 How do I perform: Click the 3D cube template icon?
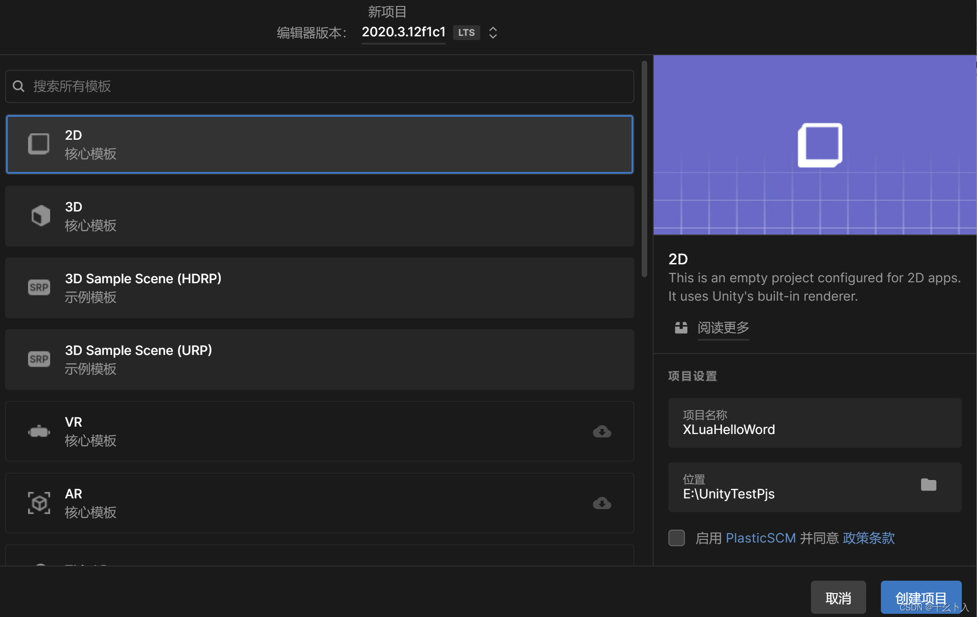40,216
